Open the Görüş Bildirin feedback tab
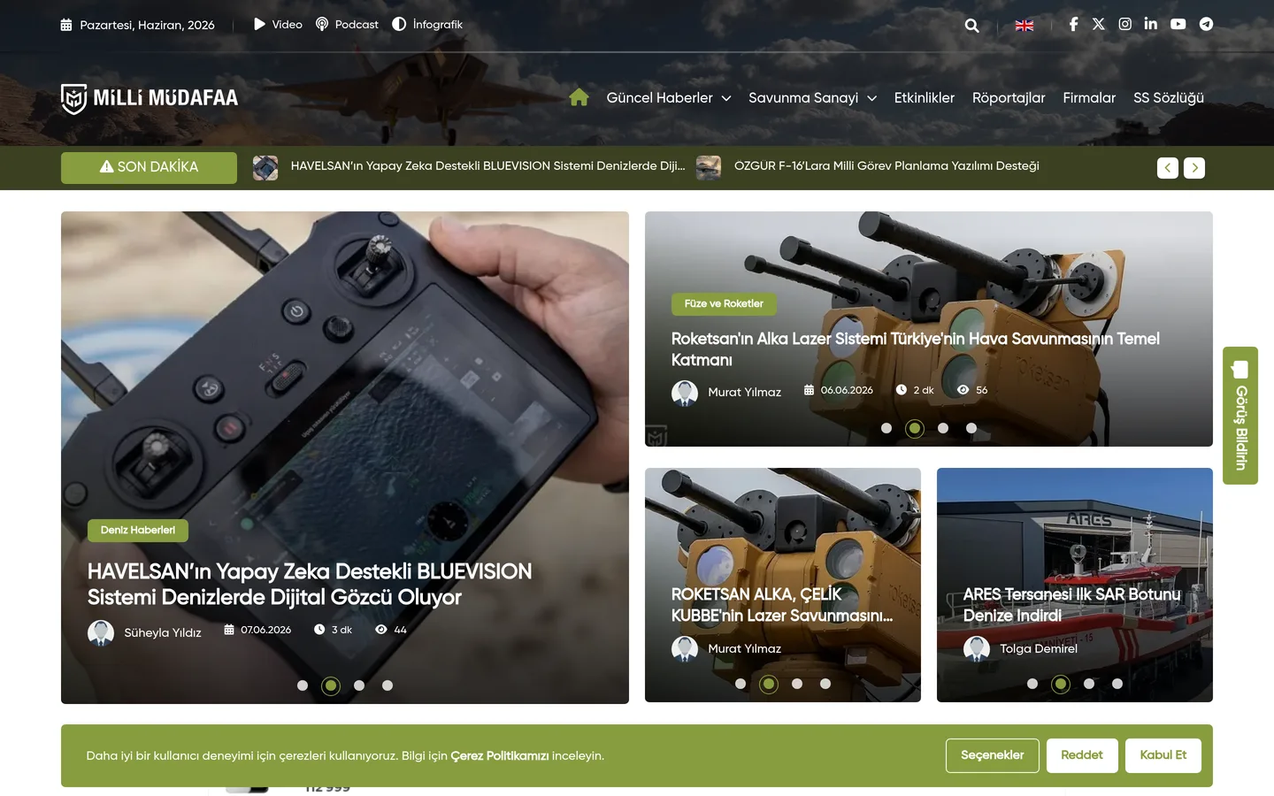Screen dimensions: 1274x796 tap(1240, 416)
